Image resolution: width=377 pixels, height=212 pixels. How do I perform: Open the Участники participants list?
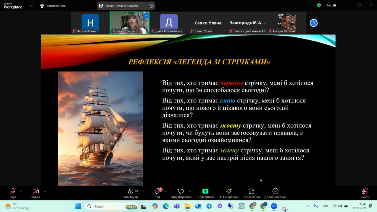[130, 191]
